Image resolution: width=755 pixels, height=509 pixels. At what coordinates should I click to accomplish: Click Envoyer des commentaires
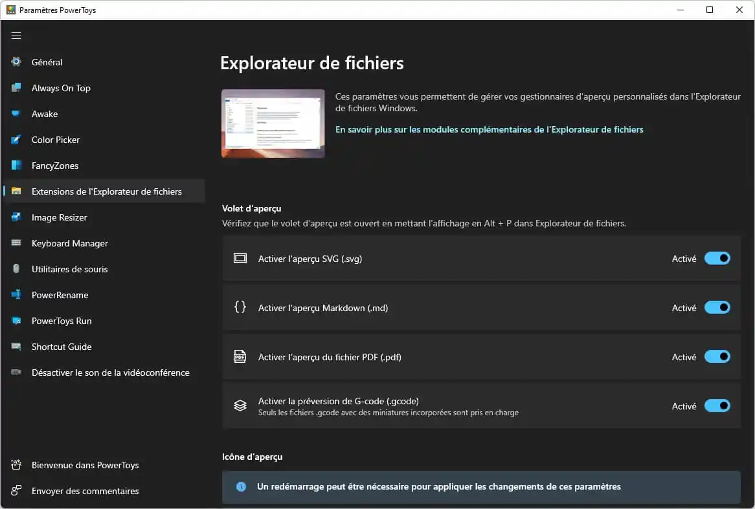tap(104, 491)
